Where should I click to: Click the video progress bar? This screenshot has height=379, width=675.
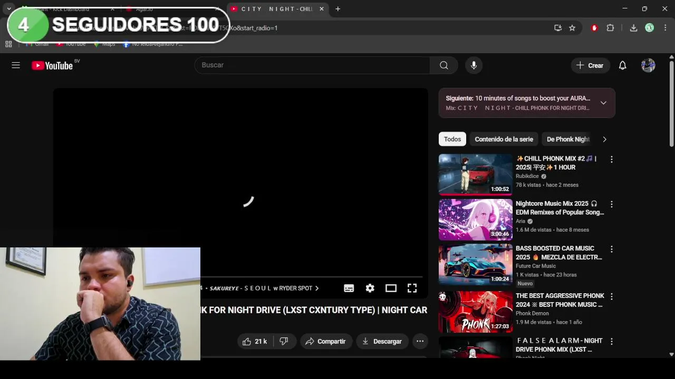[311, 276]
